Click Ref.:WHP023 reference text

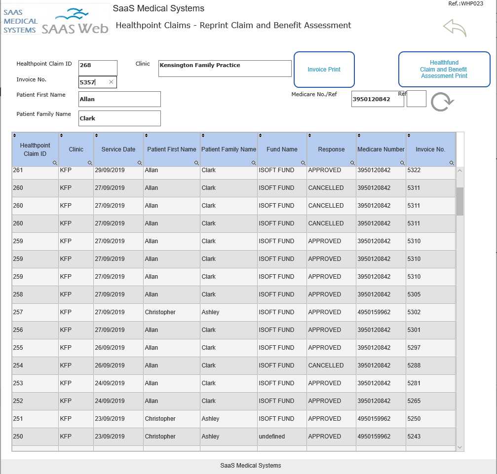[x=465, y=3]
